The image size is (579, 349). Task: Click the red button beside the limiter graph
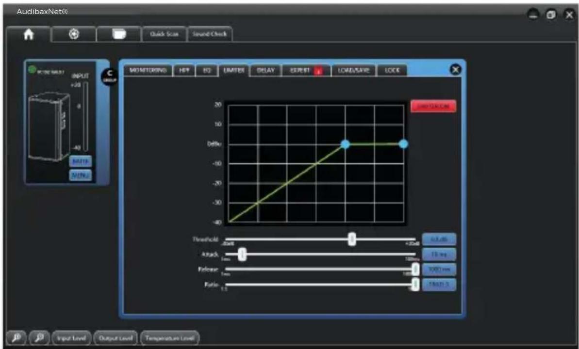pos(433,106)
